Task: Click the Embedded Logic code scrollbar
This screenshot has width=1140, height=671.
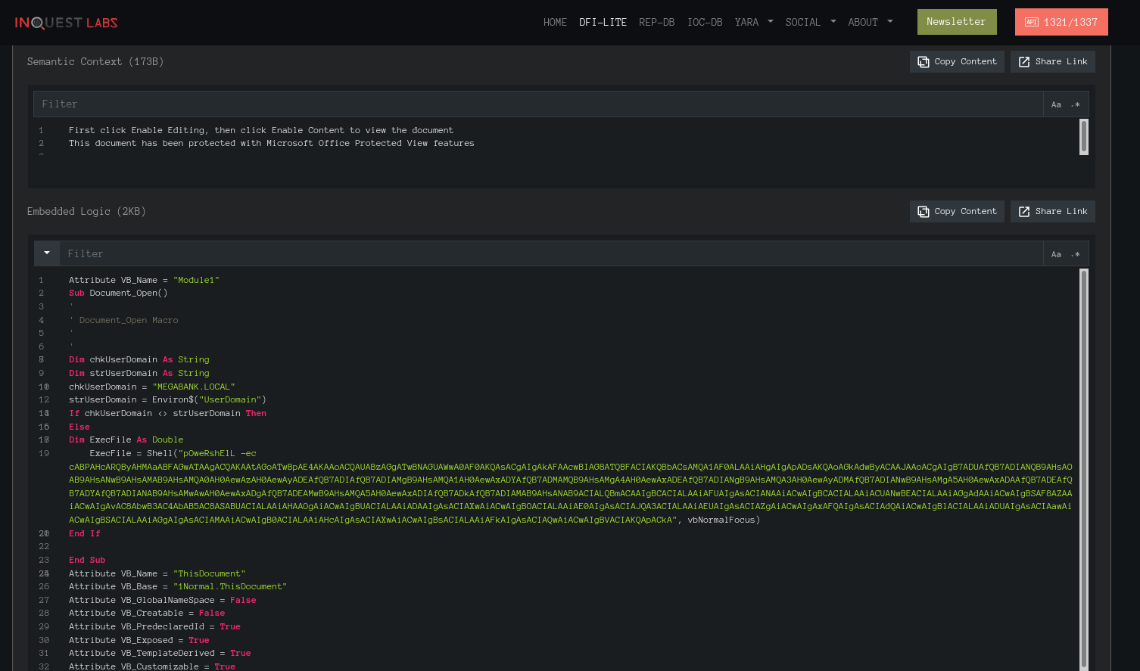Action: [1084, 469]
